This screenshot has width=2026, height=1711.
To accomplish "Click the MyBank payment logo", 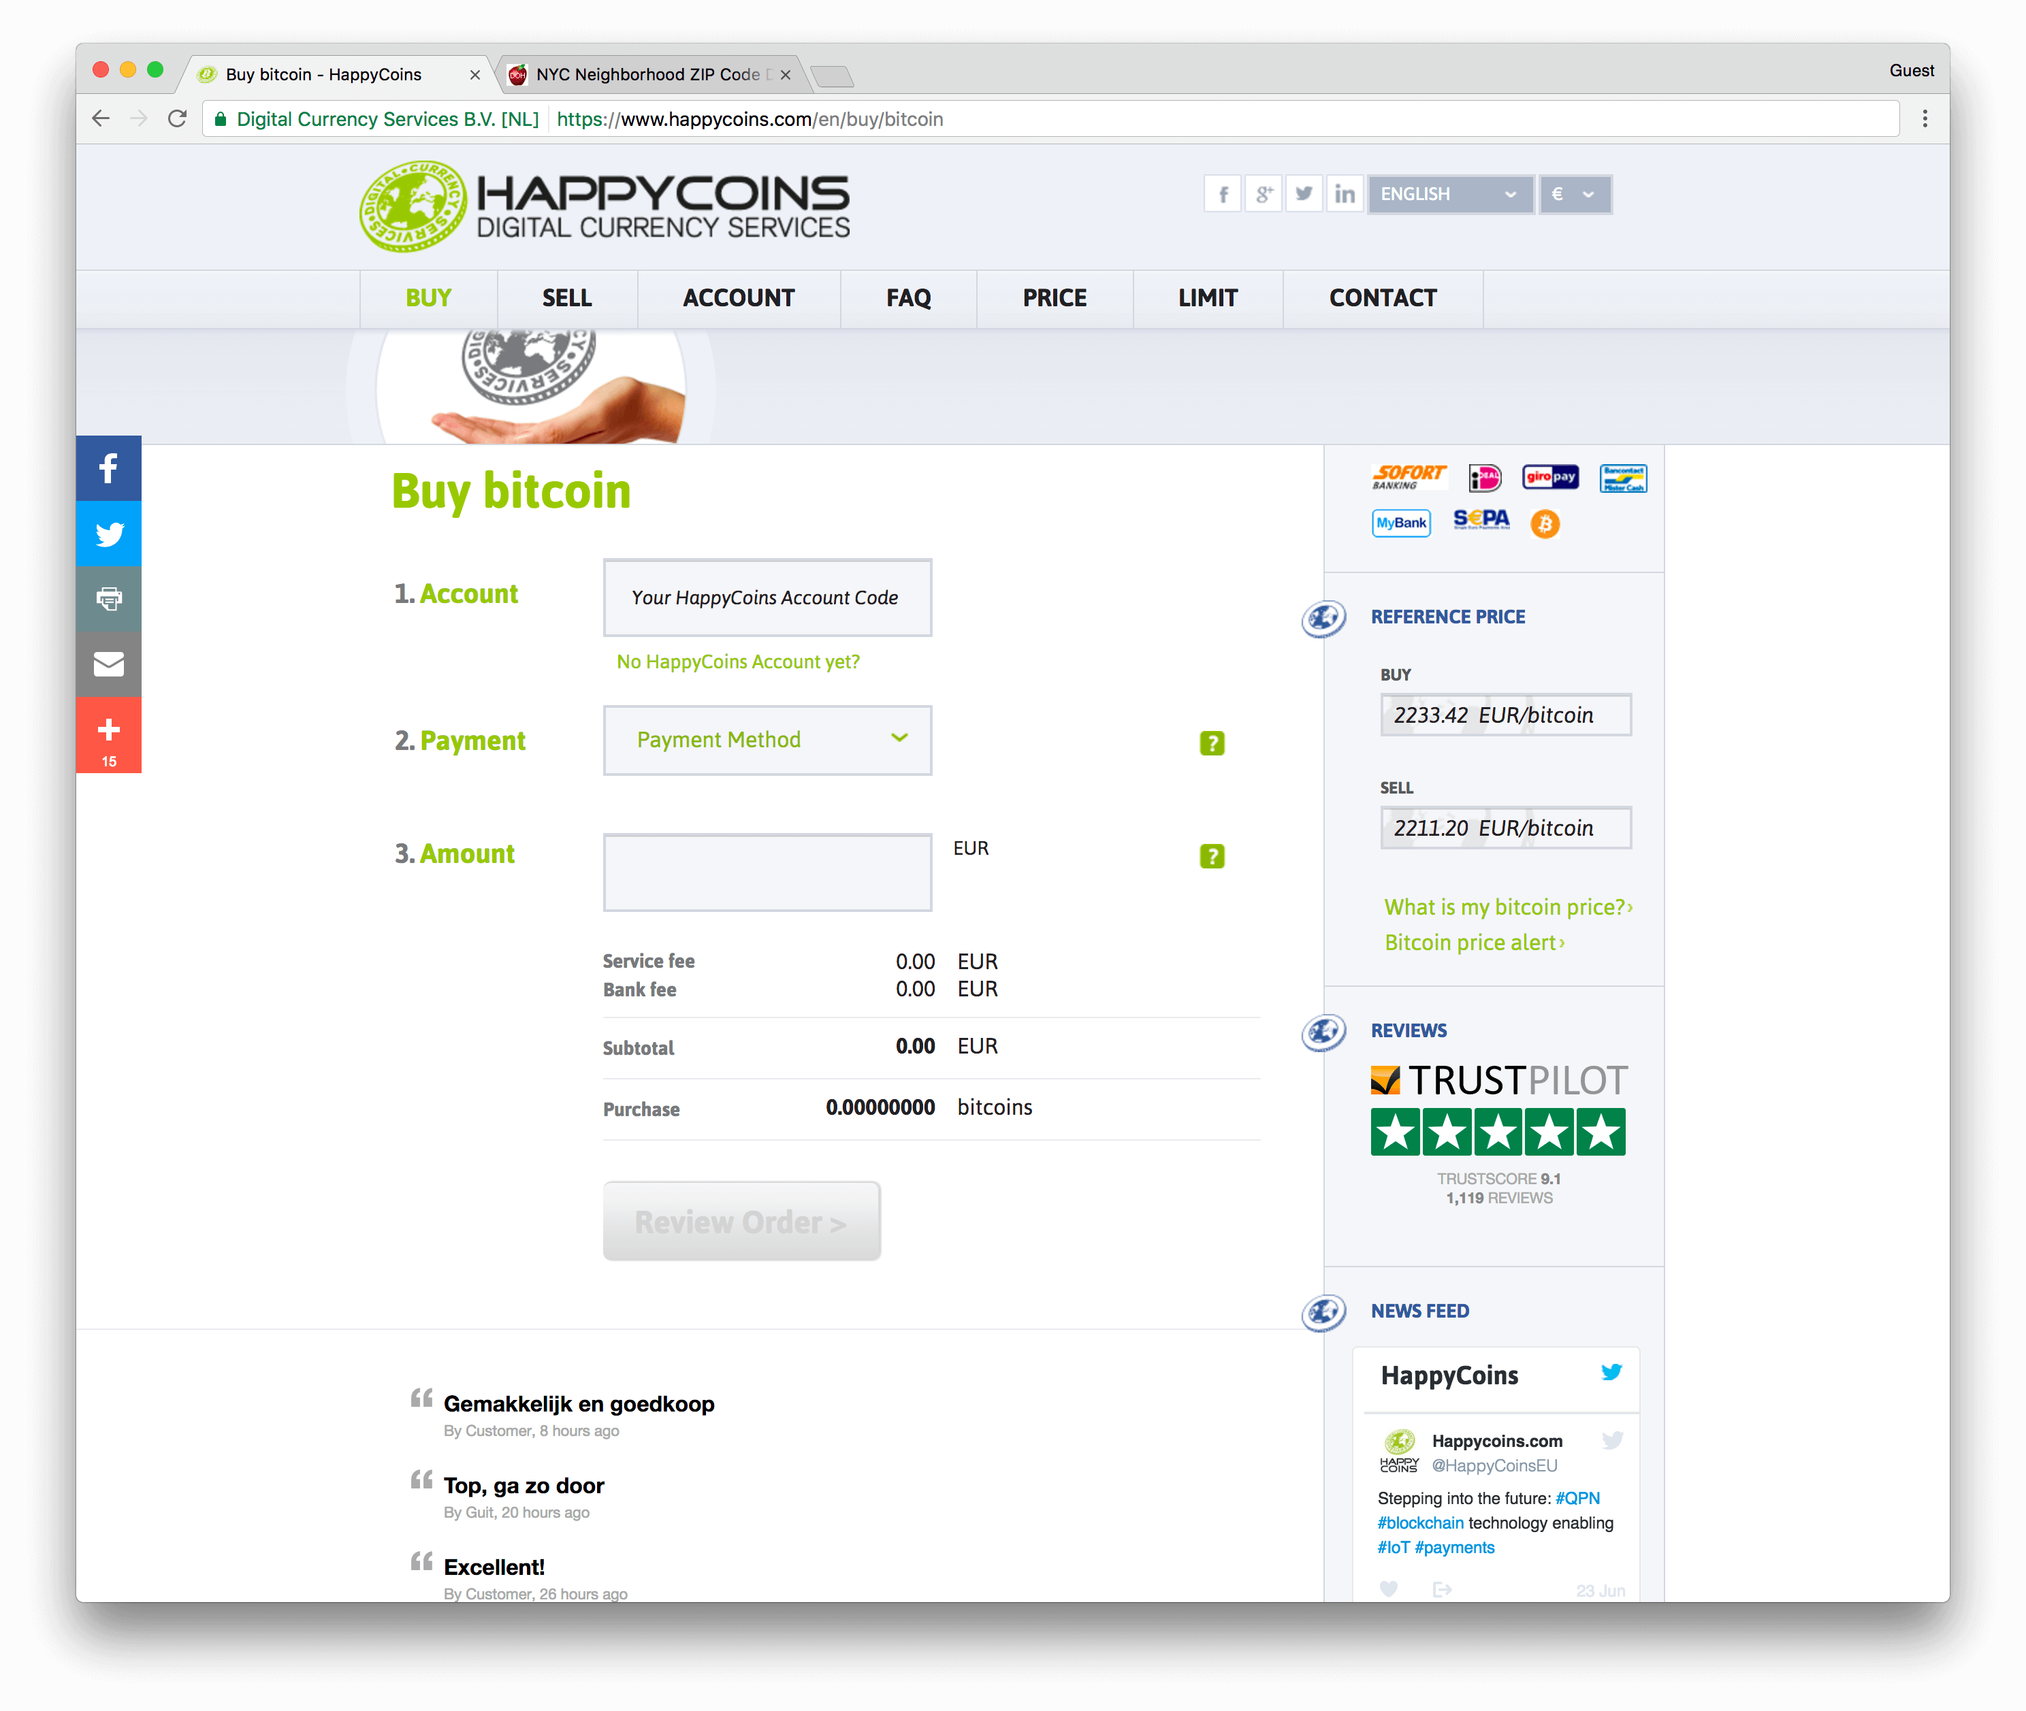I will (1401, 523).
